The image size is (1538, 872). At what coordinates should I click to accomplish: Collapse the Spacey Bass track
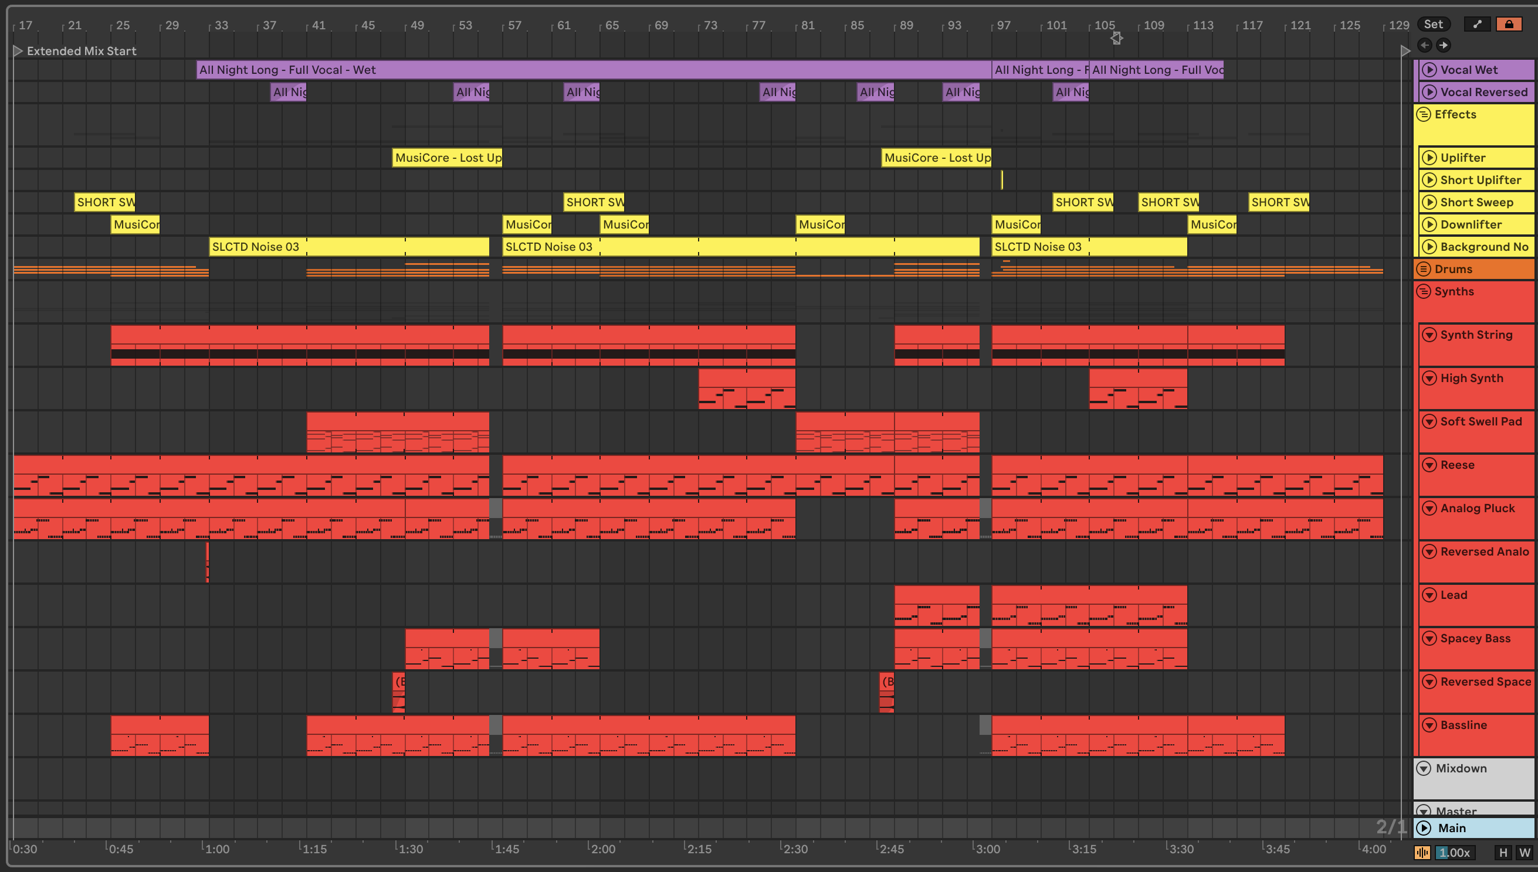point(1429,638)
